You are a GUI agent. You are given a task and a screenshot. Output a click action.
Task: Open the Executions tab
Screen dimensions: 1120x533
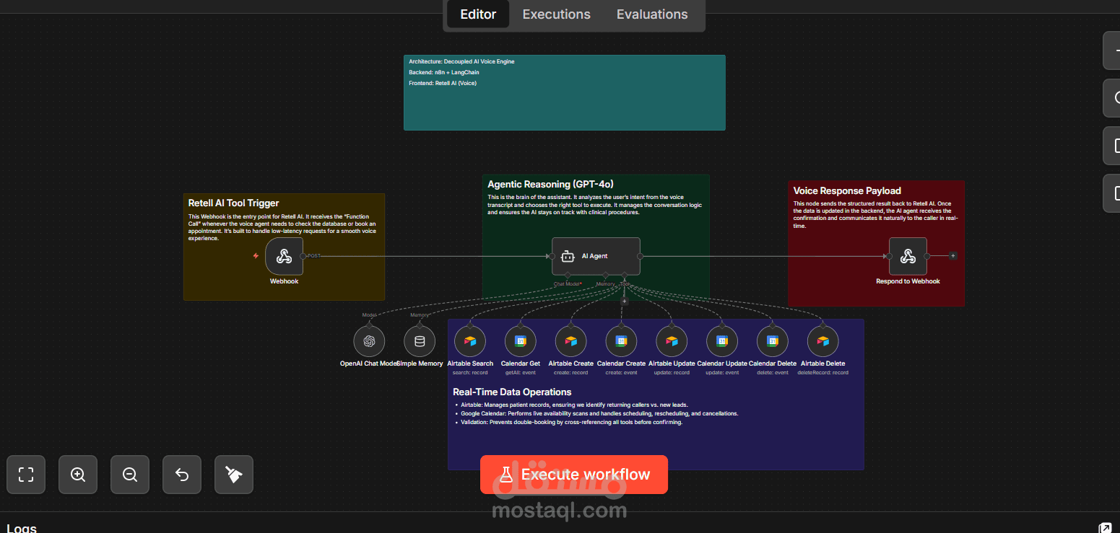[557, 14]
